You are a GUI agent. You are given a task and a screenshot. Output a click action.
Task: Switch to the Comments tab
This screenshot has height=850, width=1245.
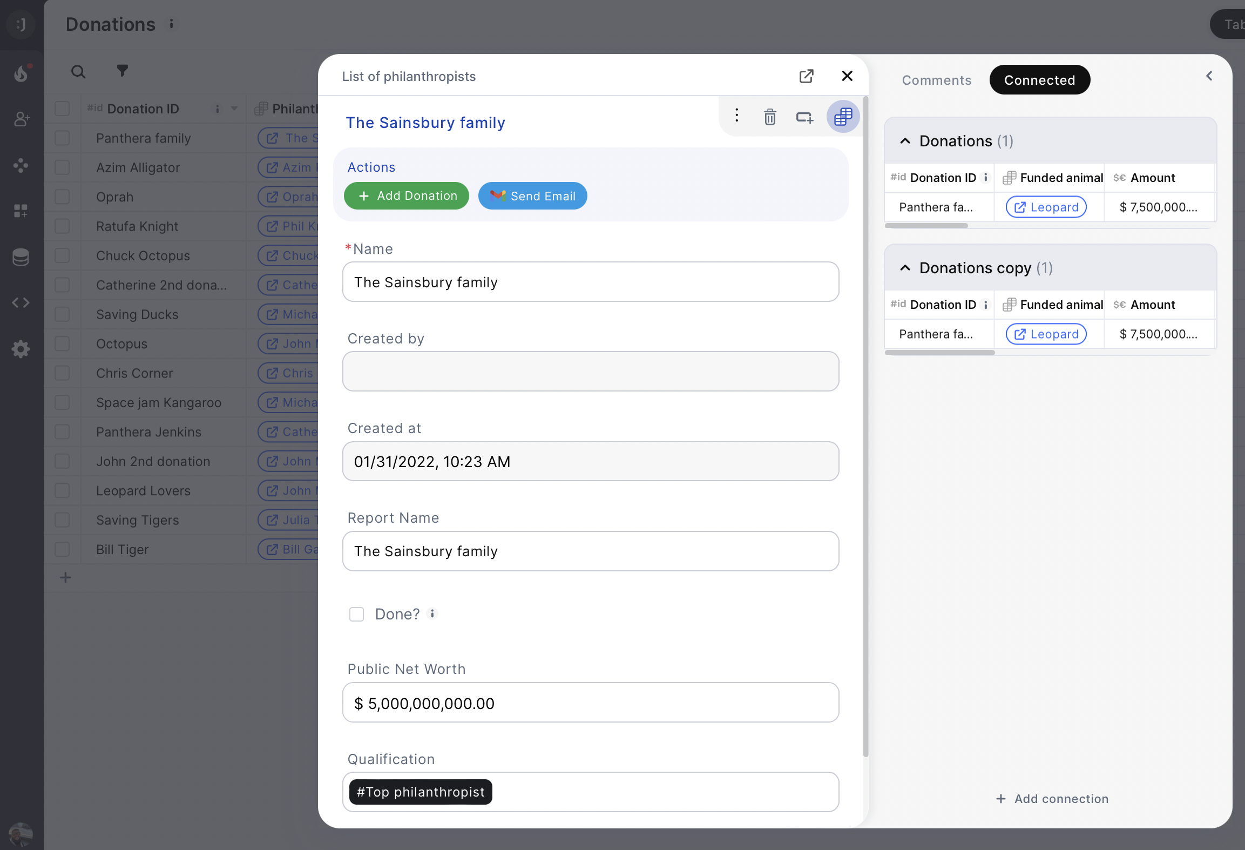(936, 80)
